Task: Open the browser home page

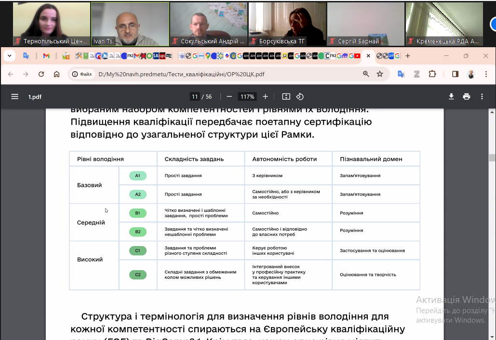Action: tap(56, 74)
